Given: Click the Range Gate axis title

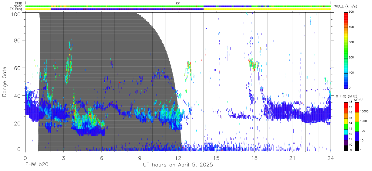Looking at the screenshot, I should point(5,82).
